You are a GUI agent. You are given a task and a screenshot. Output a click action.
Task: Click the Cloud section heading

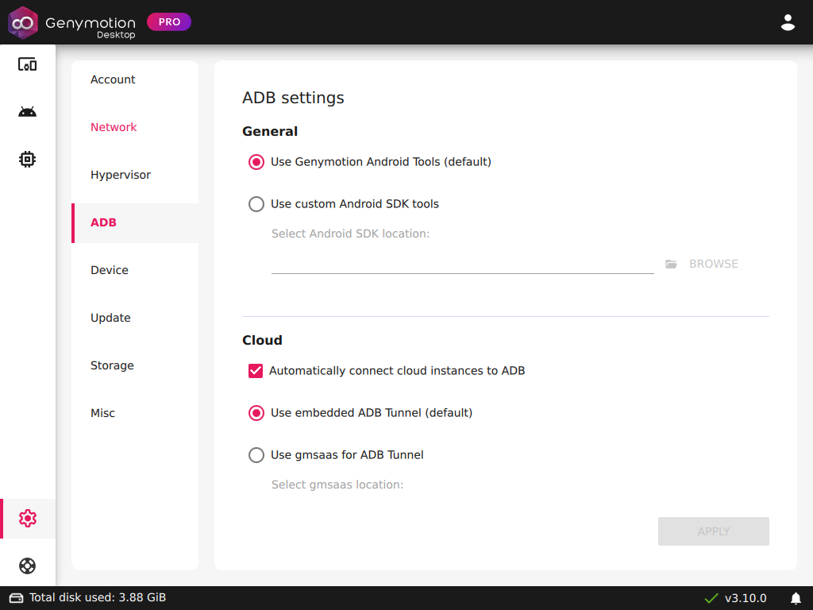click(262, 340)
